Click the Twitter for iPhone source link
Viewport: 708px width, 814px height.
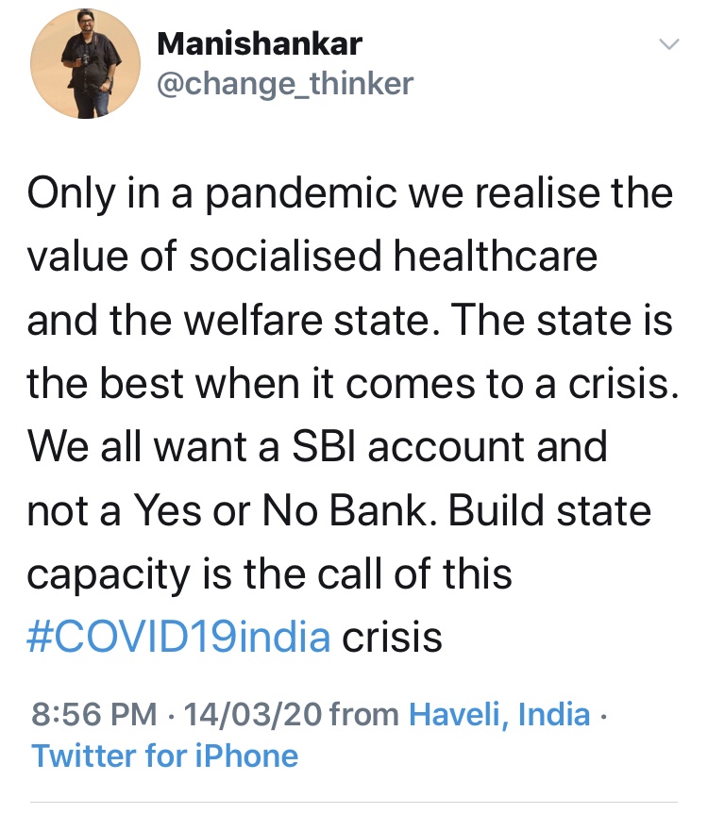click(x=164, y=756)
